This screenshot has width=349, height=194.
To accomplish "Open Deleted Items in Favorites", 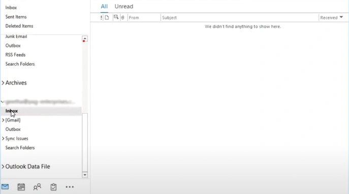I will click(x=19, y=26).
